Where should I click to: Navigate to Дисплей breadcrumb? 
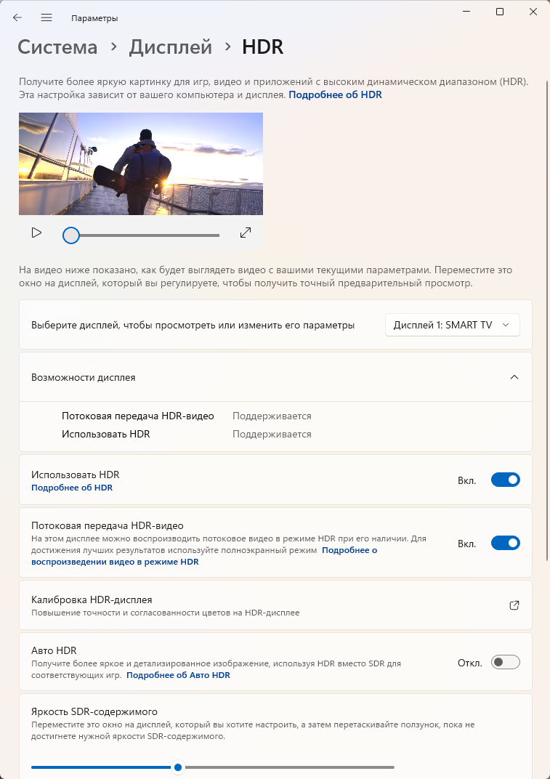coord(171,47)
